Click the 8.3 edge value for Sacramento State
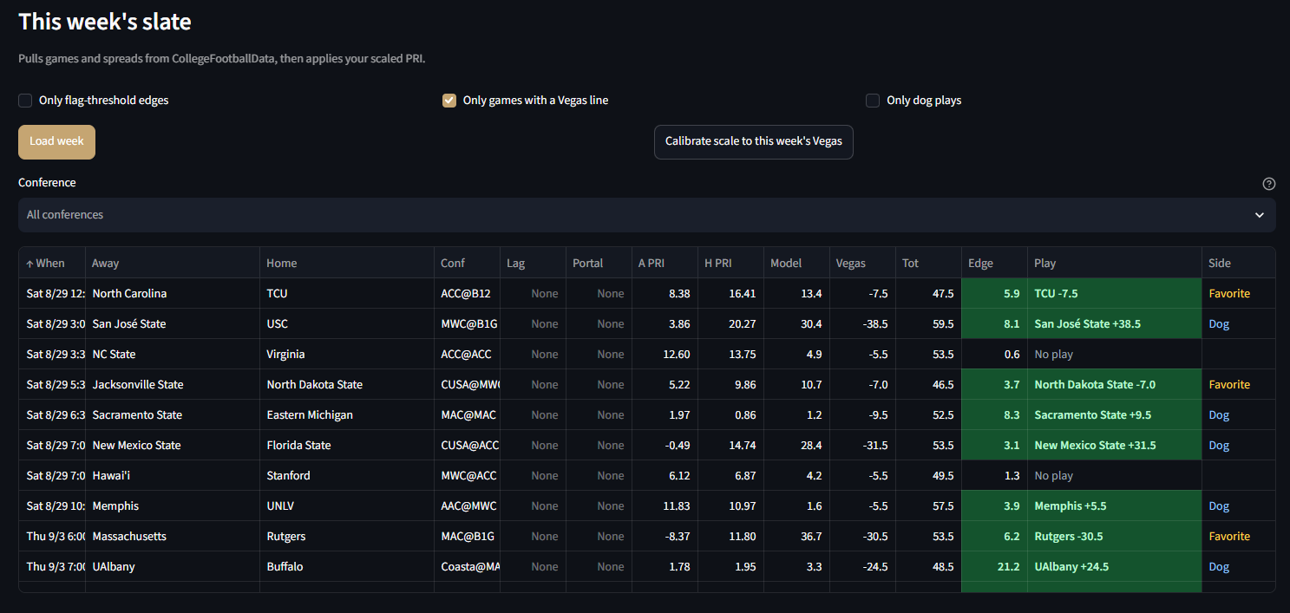This screenshot has height=613, width=1290. (994, 415)
